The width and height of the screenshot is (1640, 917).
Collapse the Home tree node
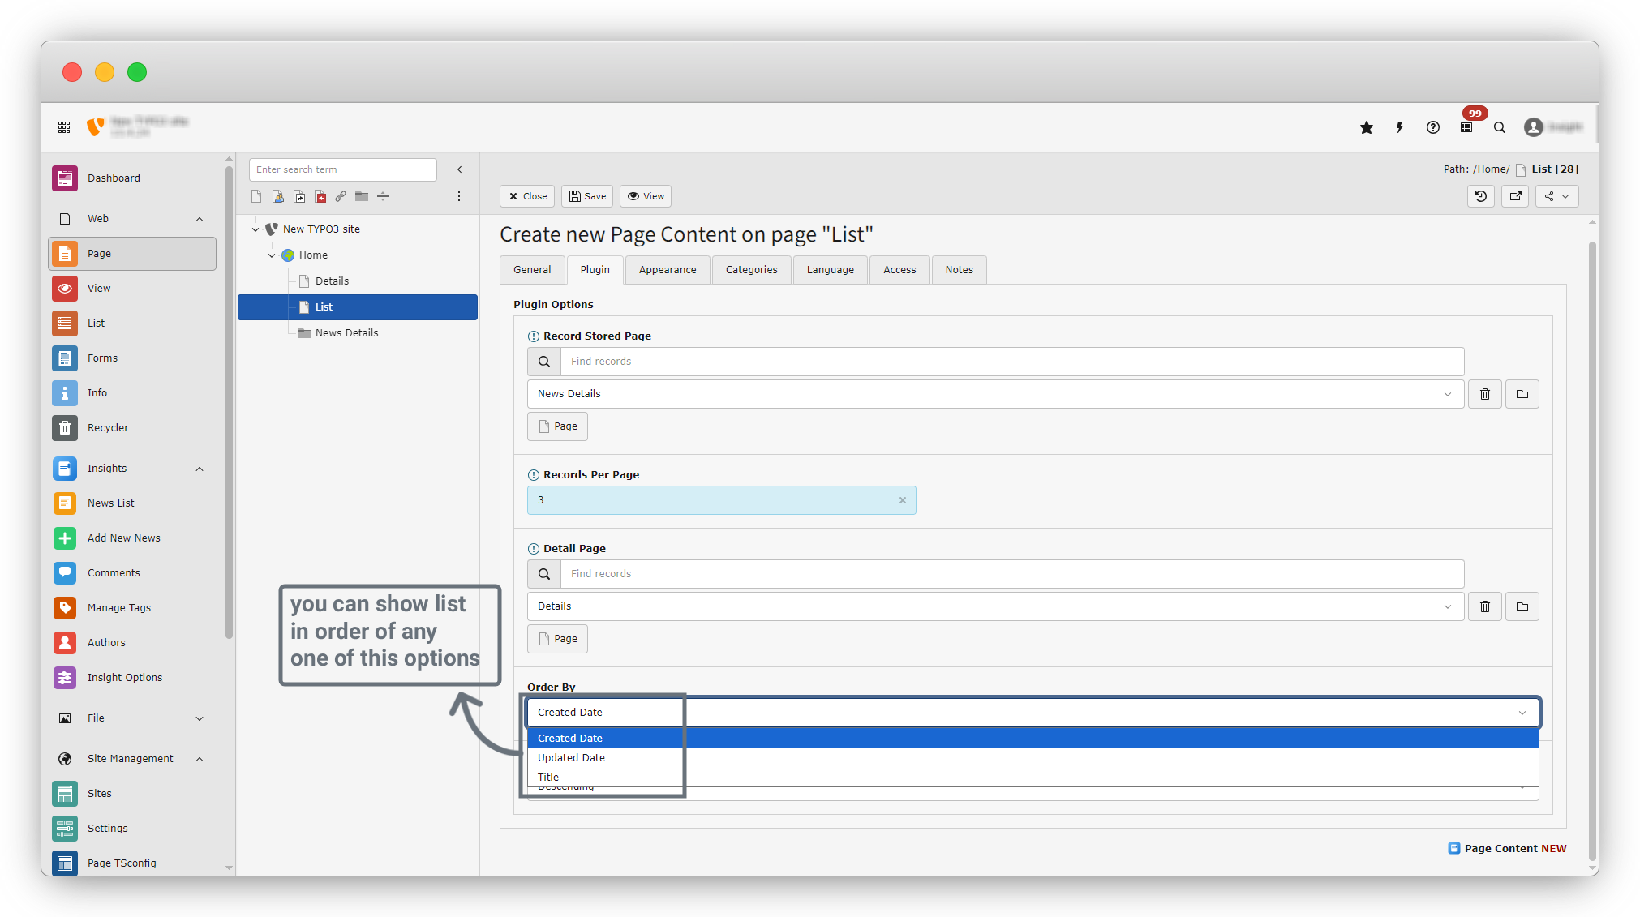pyautogui.click(x=272, y=255)
